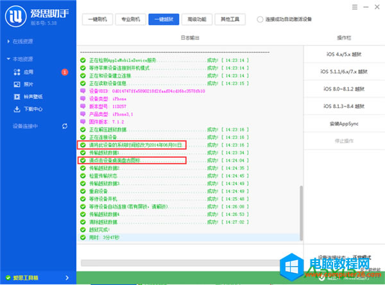This screenshot has height=285, width=385.
Task: Expand the 在线资源 tree section
Action: pyautogui.click(x=21, y=41)
